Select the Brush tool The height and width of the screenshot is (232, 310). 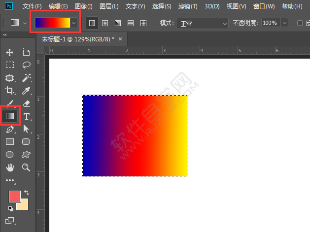pyautogui.click(x=10, y=103)
